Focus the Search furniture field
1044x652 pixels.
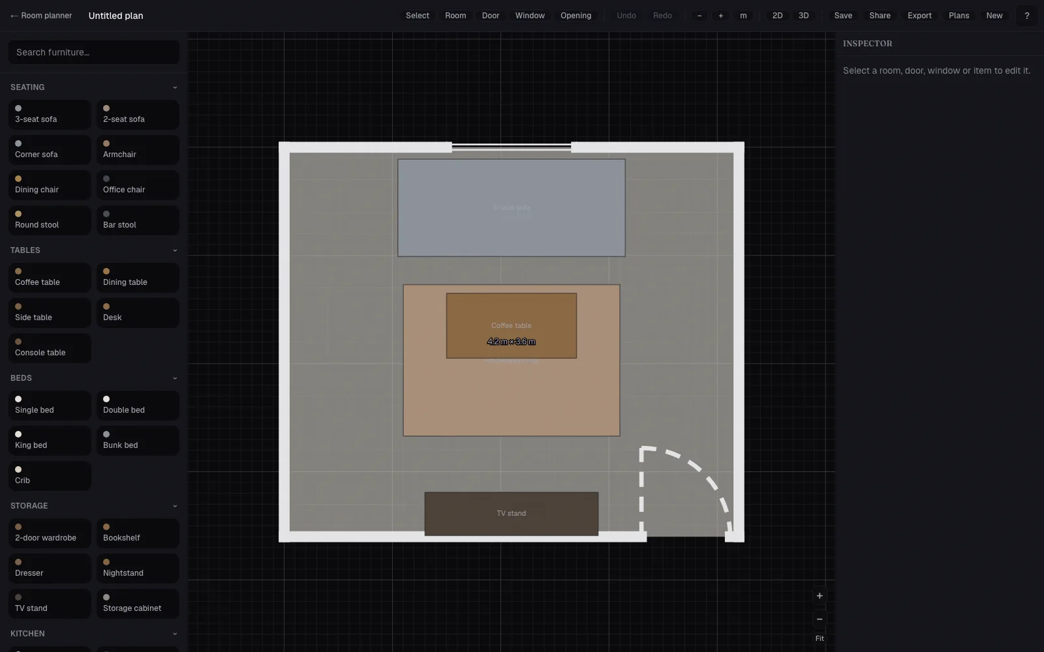point(94,52)
